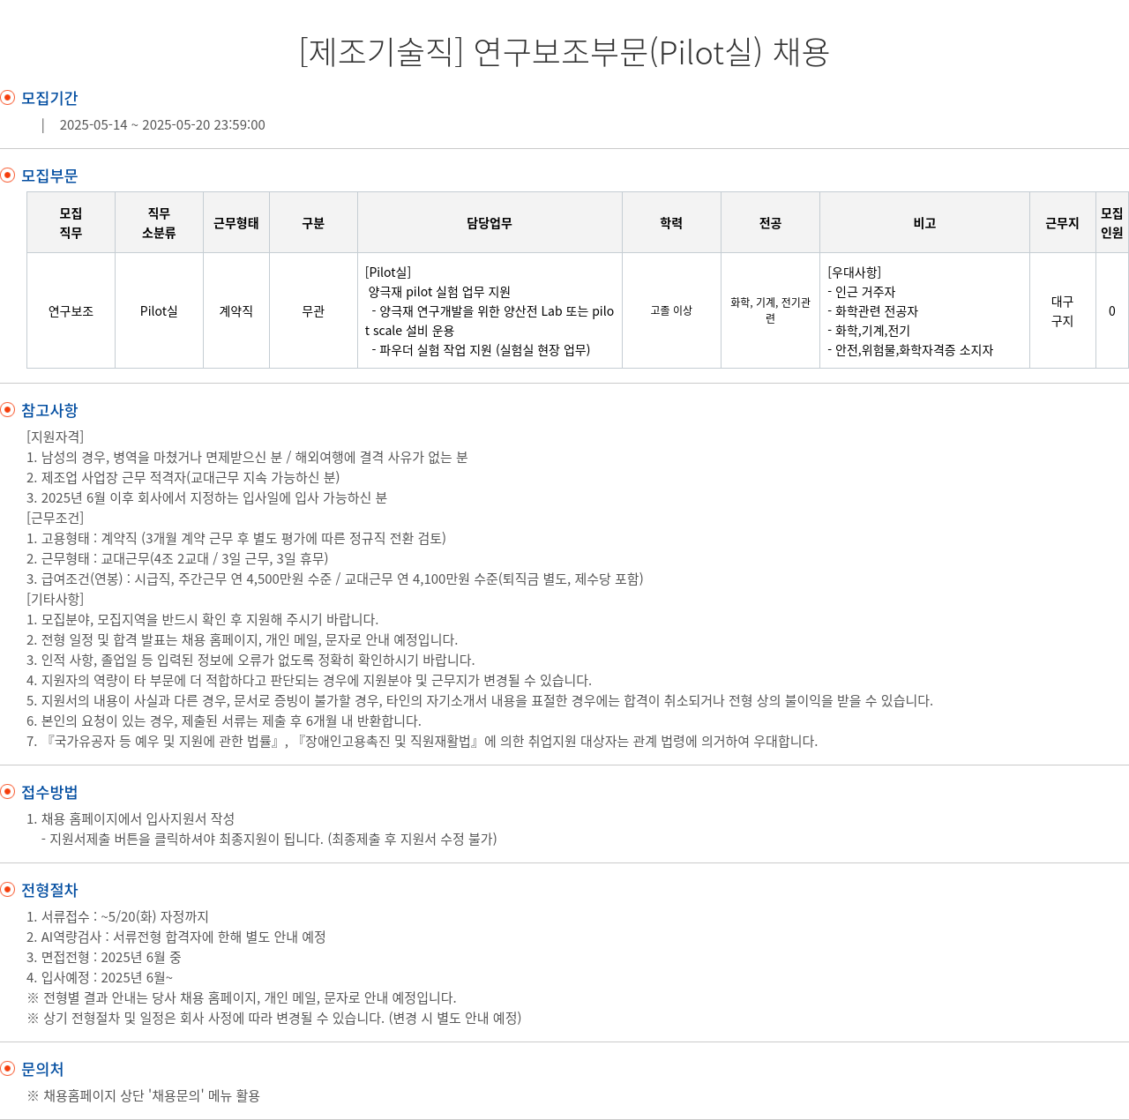Click 모집분야, 모집지역을 반드시 확인 line
This screenshot has height=1120, width=1129.
202,619
